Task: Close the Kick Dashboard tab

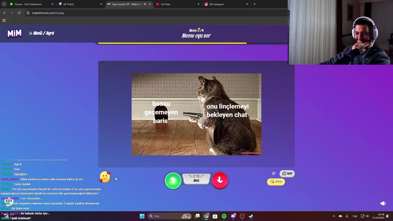Action: click(52, 4)
